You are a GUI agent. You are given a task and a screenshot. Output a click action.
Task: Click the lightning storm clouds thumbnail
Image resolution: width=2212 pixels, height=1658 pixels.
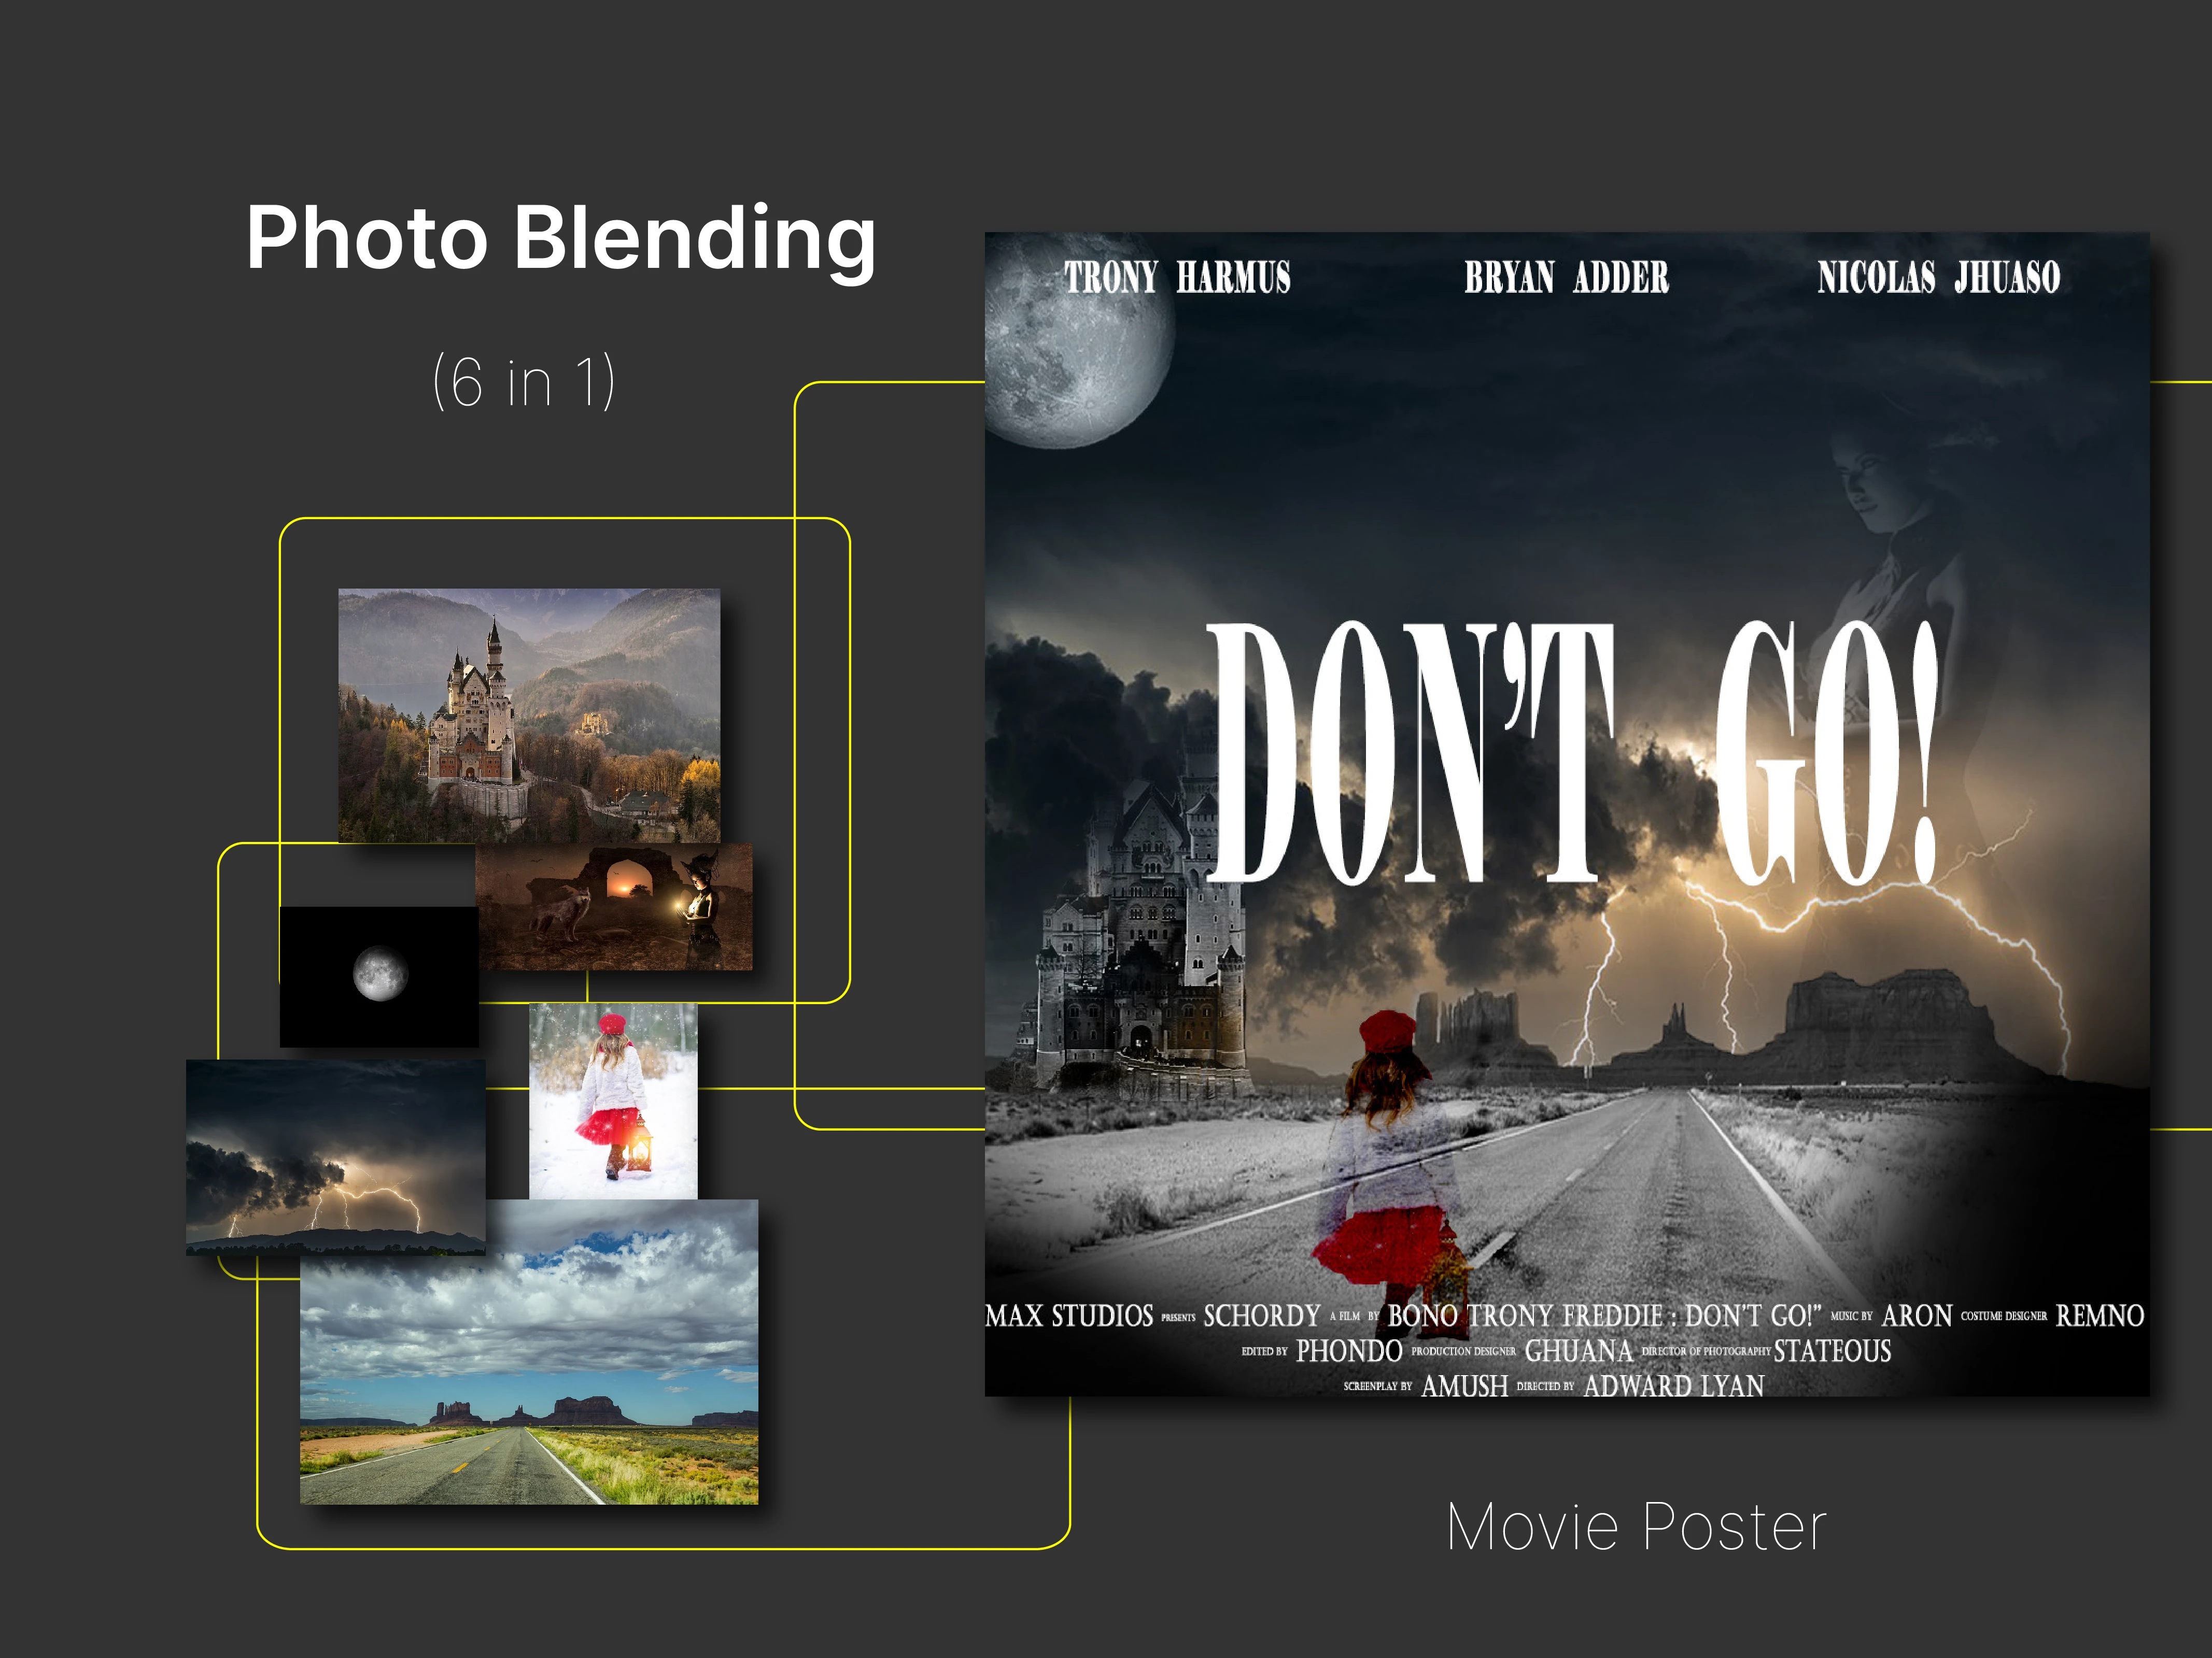(336, 1156)
